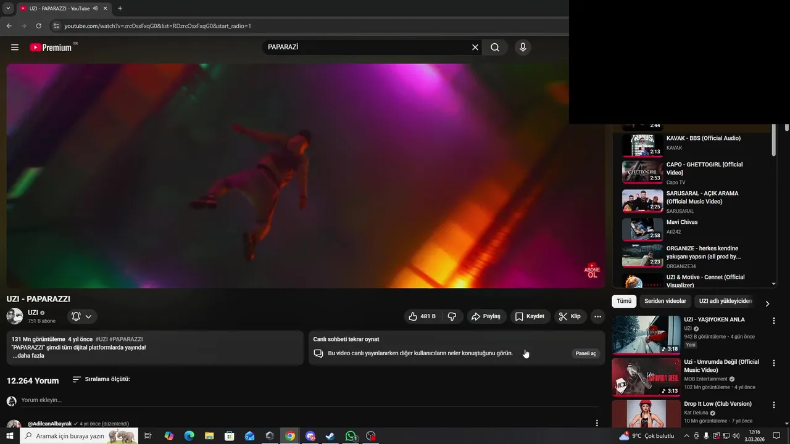Image resolution: width=790 pixels, height=444 pixels.
Task: Open menu for UZI - YAŞIYOKEN ANLA
Action: (x=773, y=321)
